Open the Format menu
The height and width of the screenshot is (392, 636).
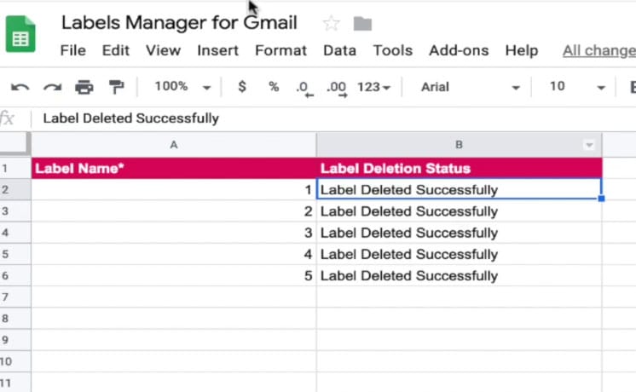[x=280, y=50]
